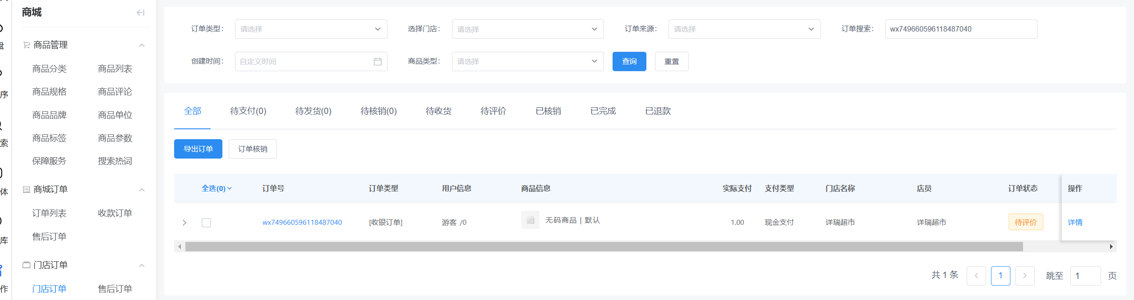Click the 订单核销 button
The image size is (1134, 300).
point(253,149)
